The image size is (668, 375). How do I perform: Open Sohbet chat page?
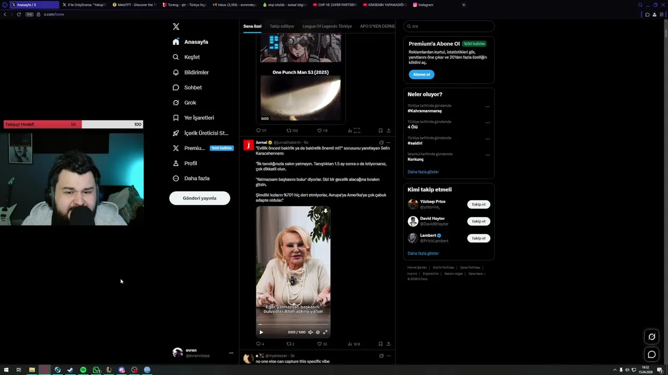187,87
